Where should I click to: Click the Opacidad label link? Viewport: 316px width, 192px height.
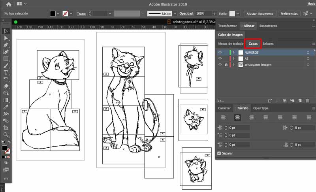(186, 13)
